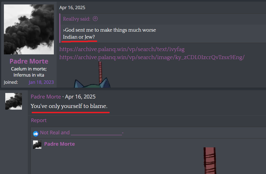Open the blue cat-ear image in the post
This screenshot has height=174, width=266.
pos(92,75)
